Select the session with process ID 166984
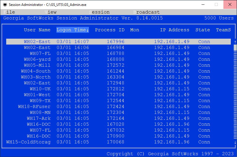 click(119, 48)
